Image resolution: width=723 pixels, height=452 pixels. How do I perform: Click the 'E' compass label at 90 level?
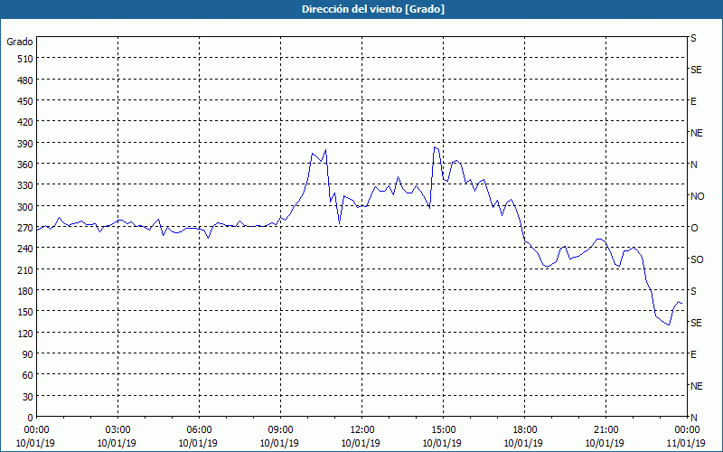(x=693, y=354)
